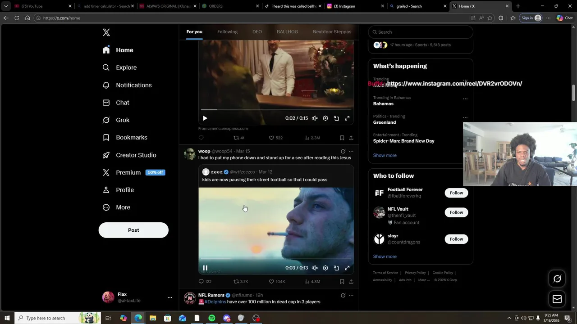Switch to Following timeline tab
The height and width of the screenshot is (324, 577).
227,31
